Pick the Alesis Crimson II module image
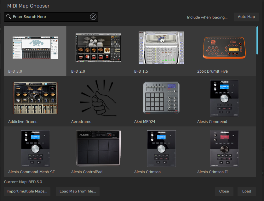The image size is (264, 201). coord(224,148)
